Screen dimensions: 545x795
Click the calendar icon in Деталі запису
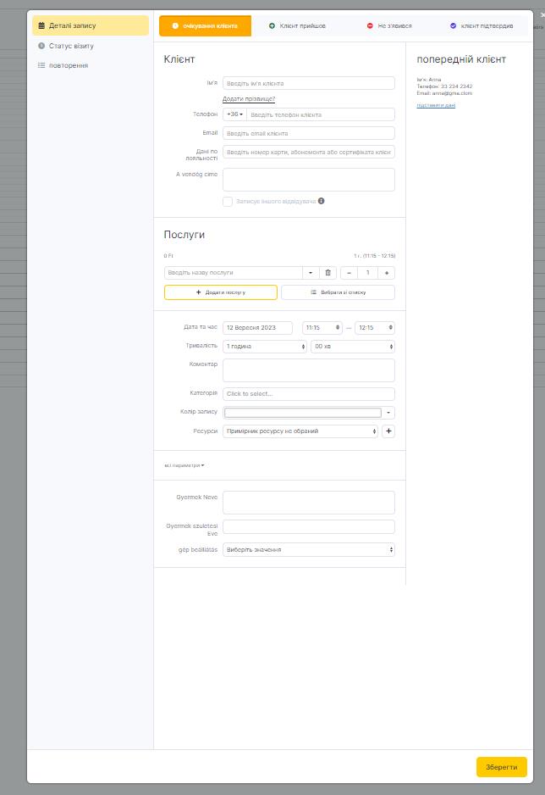pyautogui.click(x=41, y=25)
